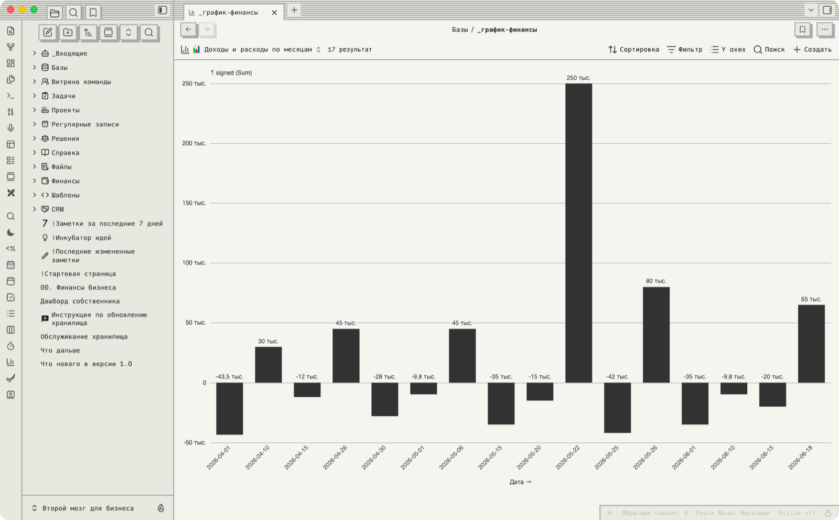Click the microphone recorder icon

click(x=10, y=128)
